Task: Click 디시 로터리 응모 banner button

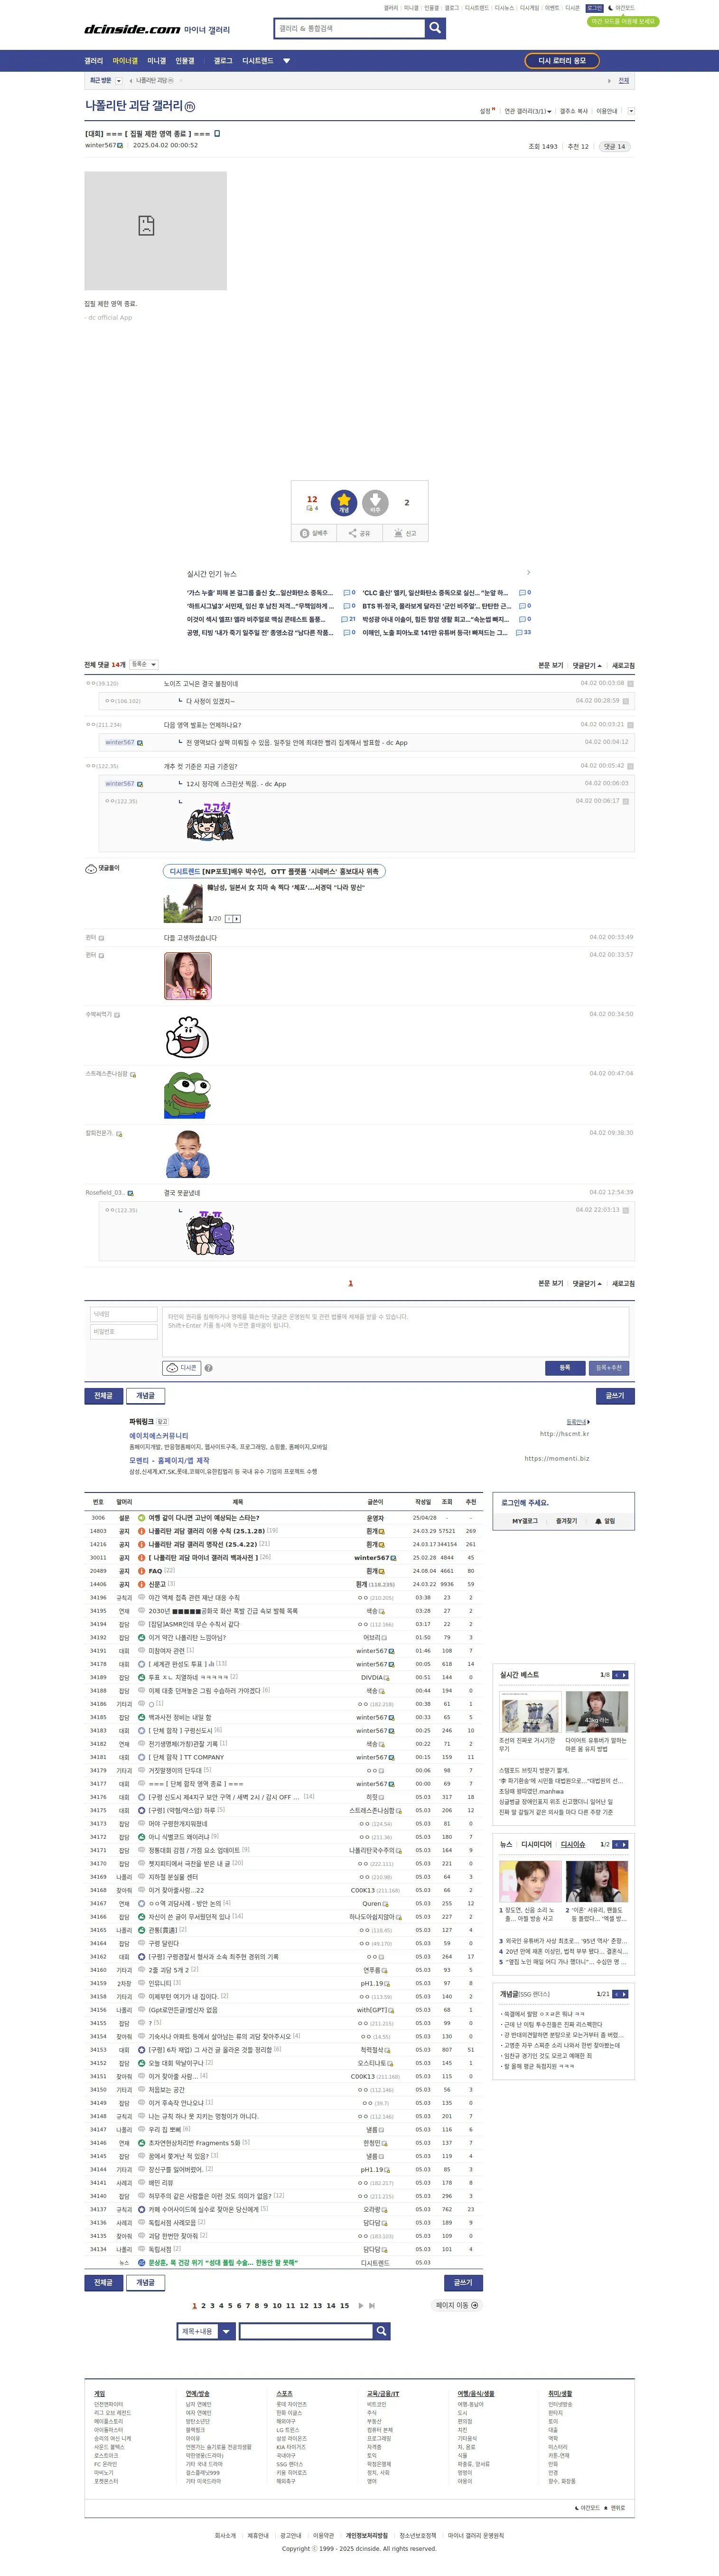Action: pos(562,61)
